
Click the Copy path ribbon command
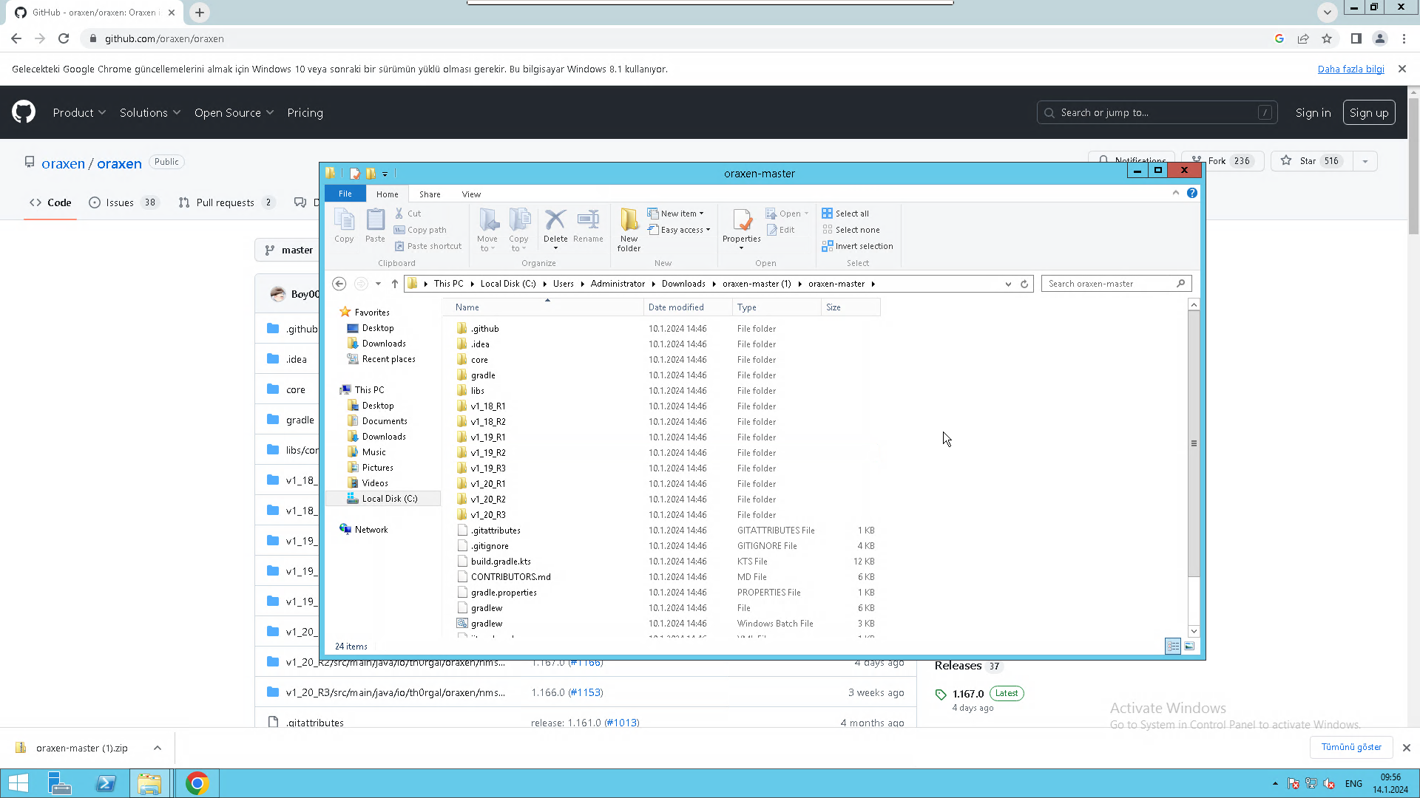point(420,230)
